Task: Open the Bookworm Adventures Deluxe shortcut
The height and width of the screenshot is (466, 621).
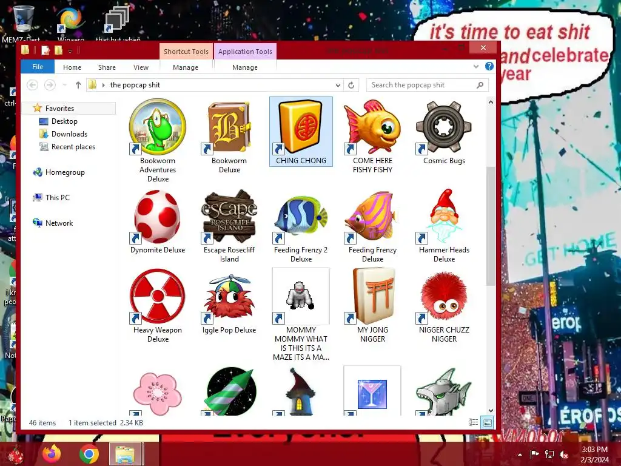Action: 158,127
